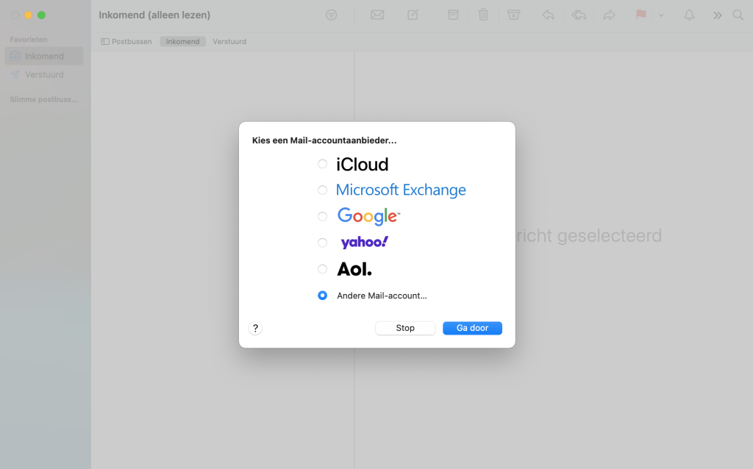
Task: Open search with the magnifying glass icon
Action: point(738,15)
